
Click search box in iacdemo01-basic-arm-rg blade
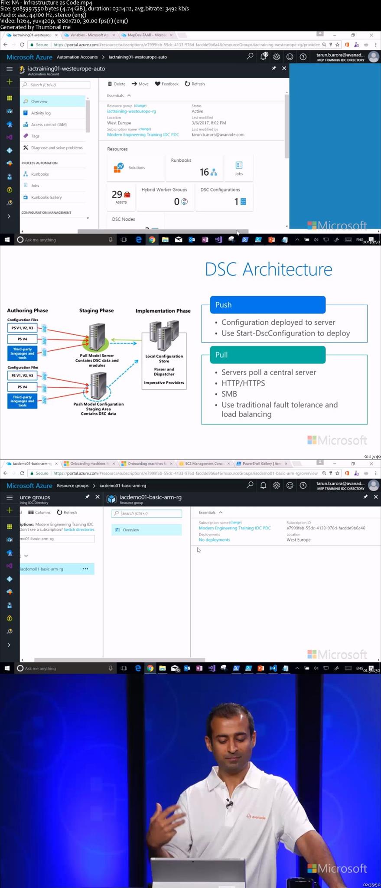click(x=147, y=513)
